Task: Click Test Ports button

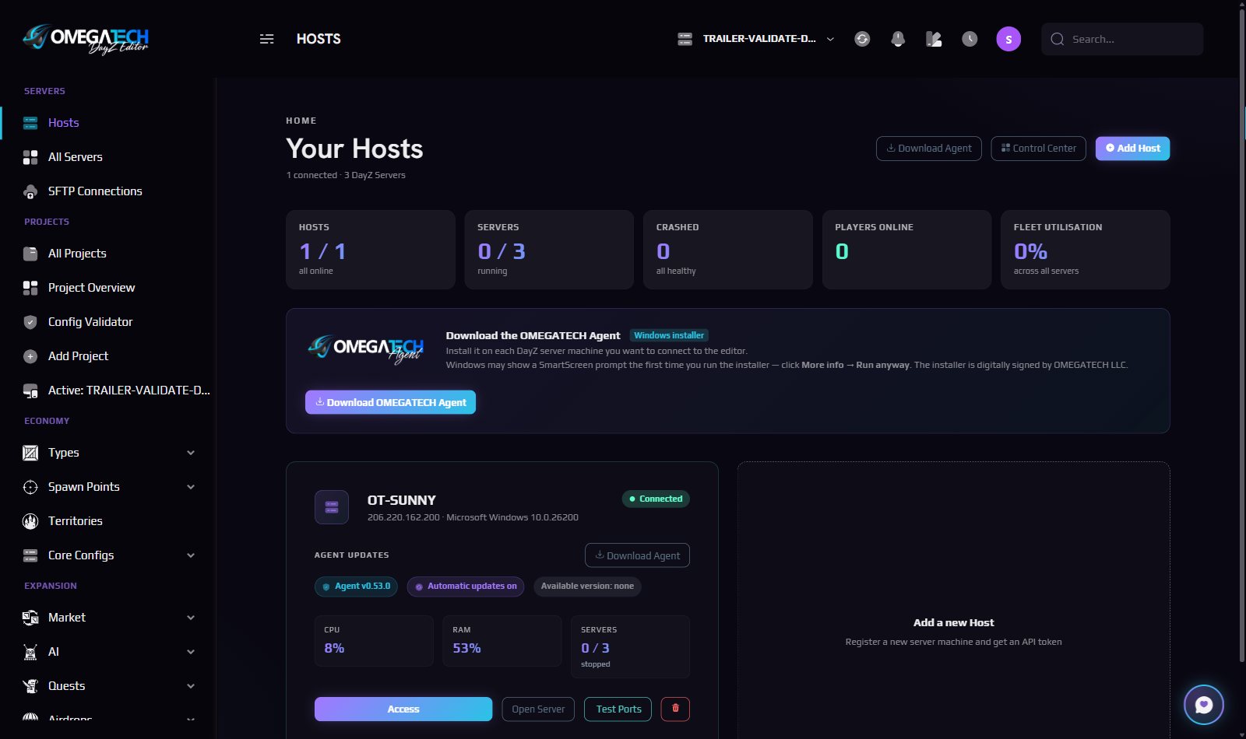Action: [x=618, y=709]
